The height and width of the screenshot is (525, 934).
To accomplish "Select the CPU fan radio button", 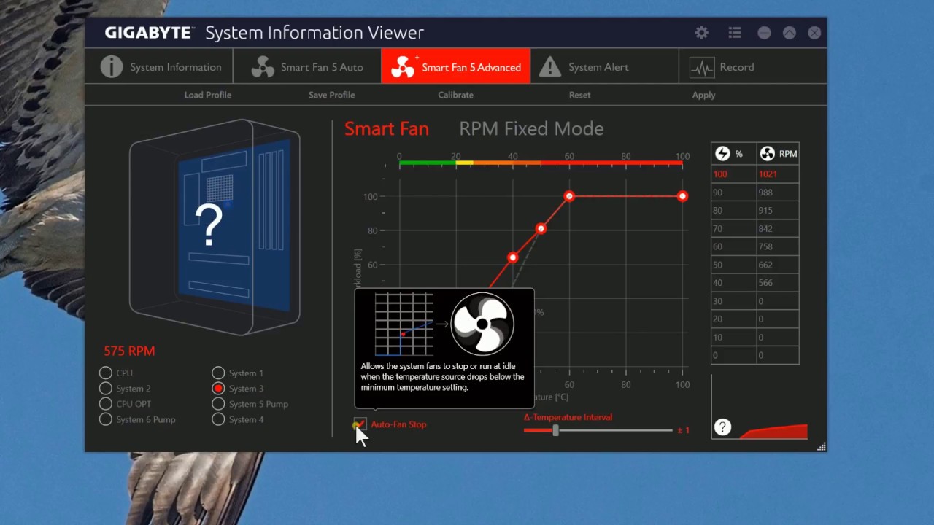I will pyautogui.click(x=106, y=373).
